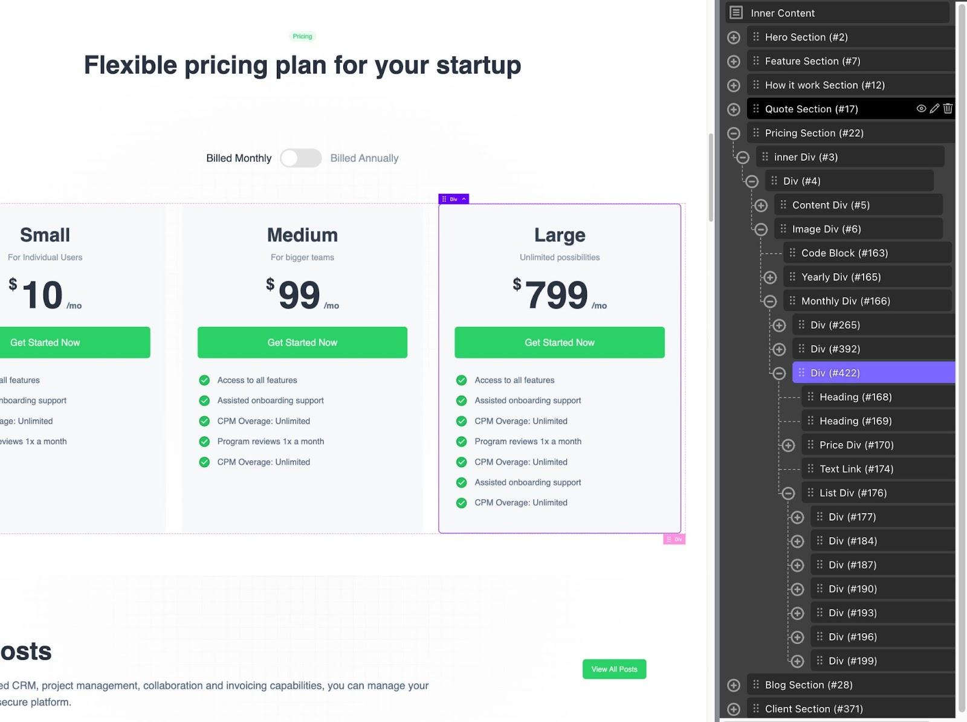Select Heading (#168) in structure tree
Image resolution: width=967 pixels, height=722 pixels.
pos(855,397)
